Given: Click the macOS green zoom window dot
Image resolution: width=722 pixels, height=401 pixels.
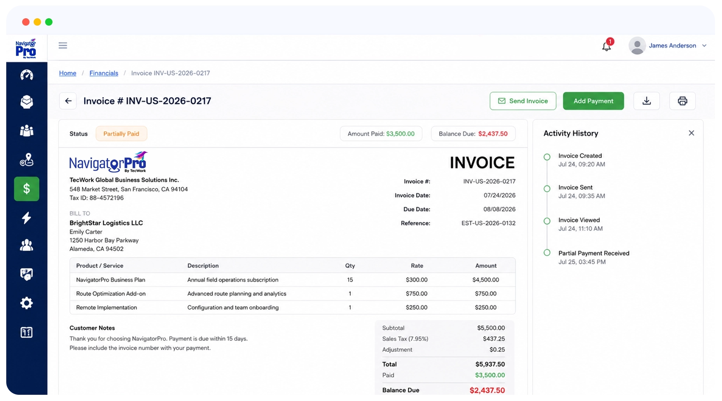Looking at the screenshot, I should tap(49, 22).
